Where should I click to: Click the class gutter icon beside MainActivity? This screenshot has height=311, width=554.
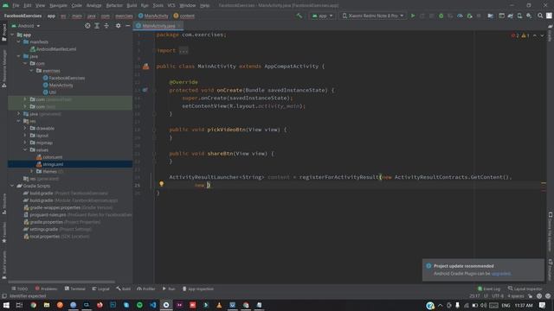(x=145, y=67)
